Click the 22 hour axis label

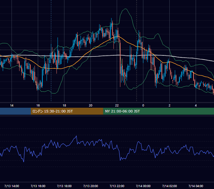pos(117,106)
